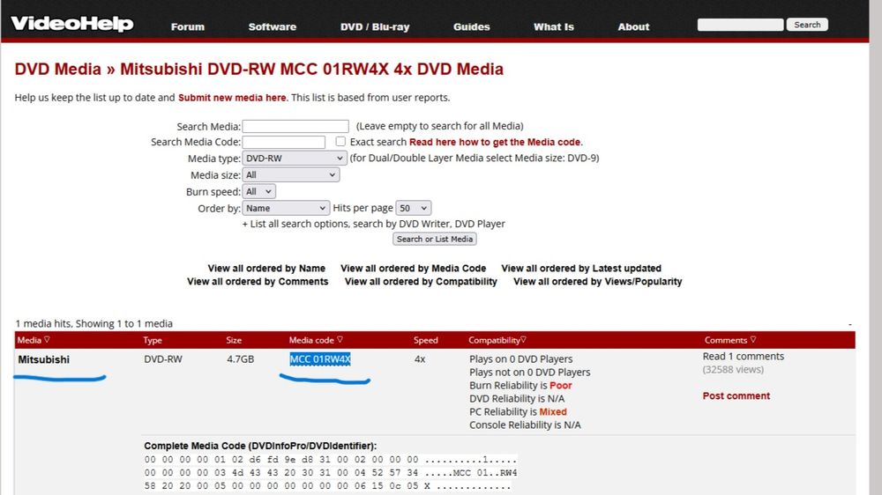Image resolution: width=882 pixels, height=495 pixels.
Task: Focus the header search text box
Action: tap(740, 25)
